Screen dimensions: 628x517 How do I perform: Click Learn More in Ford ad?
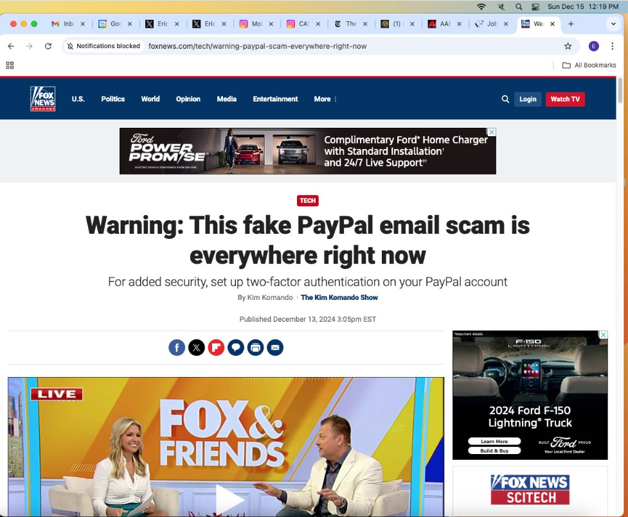click(x=494, y=441)
